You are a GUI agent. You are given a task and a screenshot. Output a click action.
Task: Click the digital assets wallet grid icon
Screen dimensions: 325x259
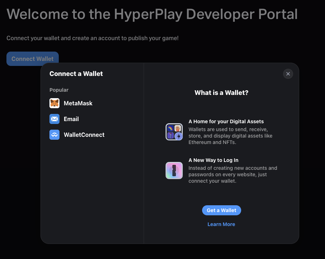pyautogui.click(x=174, y=132)
